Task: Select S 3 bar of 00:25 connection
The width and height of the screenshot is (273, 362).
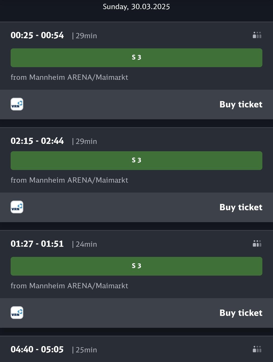Action: pos(136,58)
